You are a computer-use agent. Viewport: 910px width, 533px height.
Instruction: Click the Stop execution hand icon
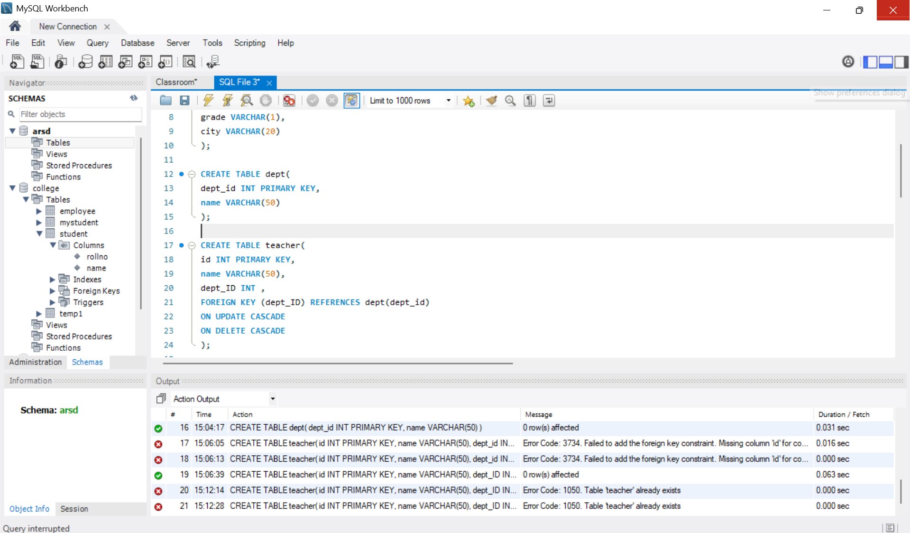pyautogui.click(x=266, y=100)
